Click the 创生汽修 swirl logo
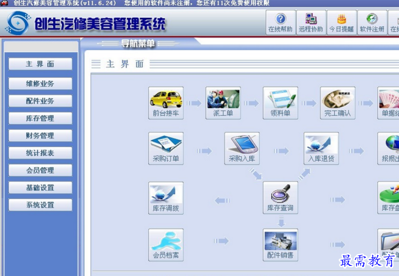399x276 pixels. click(18, 23)
